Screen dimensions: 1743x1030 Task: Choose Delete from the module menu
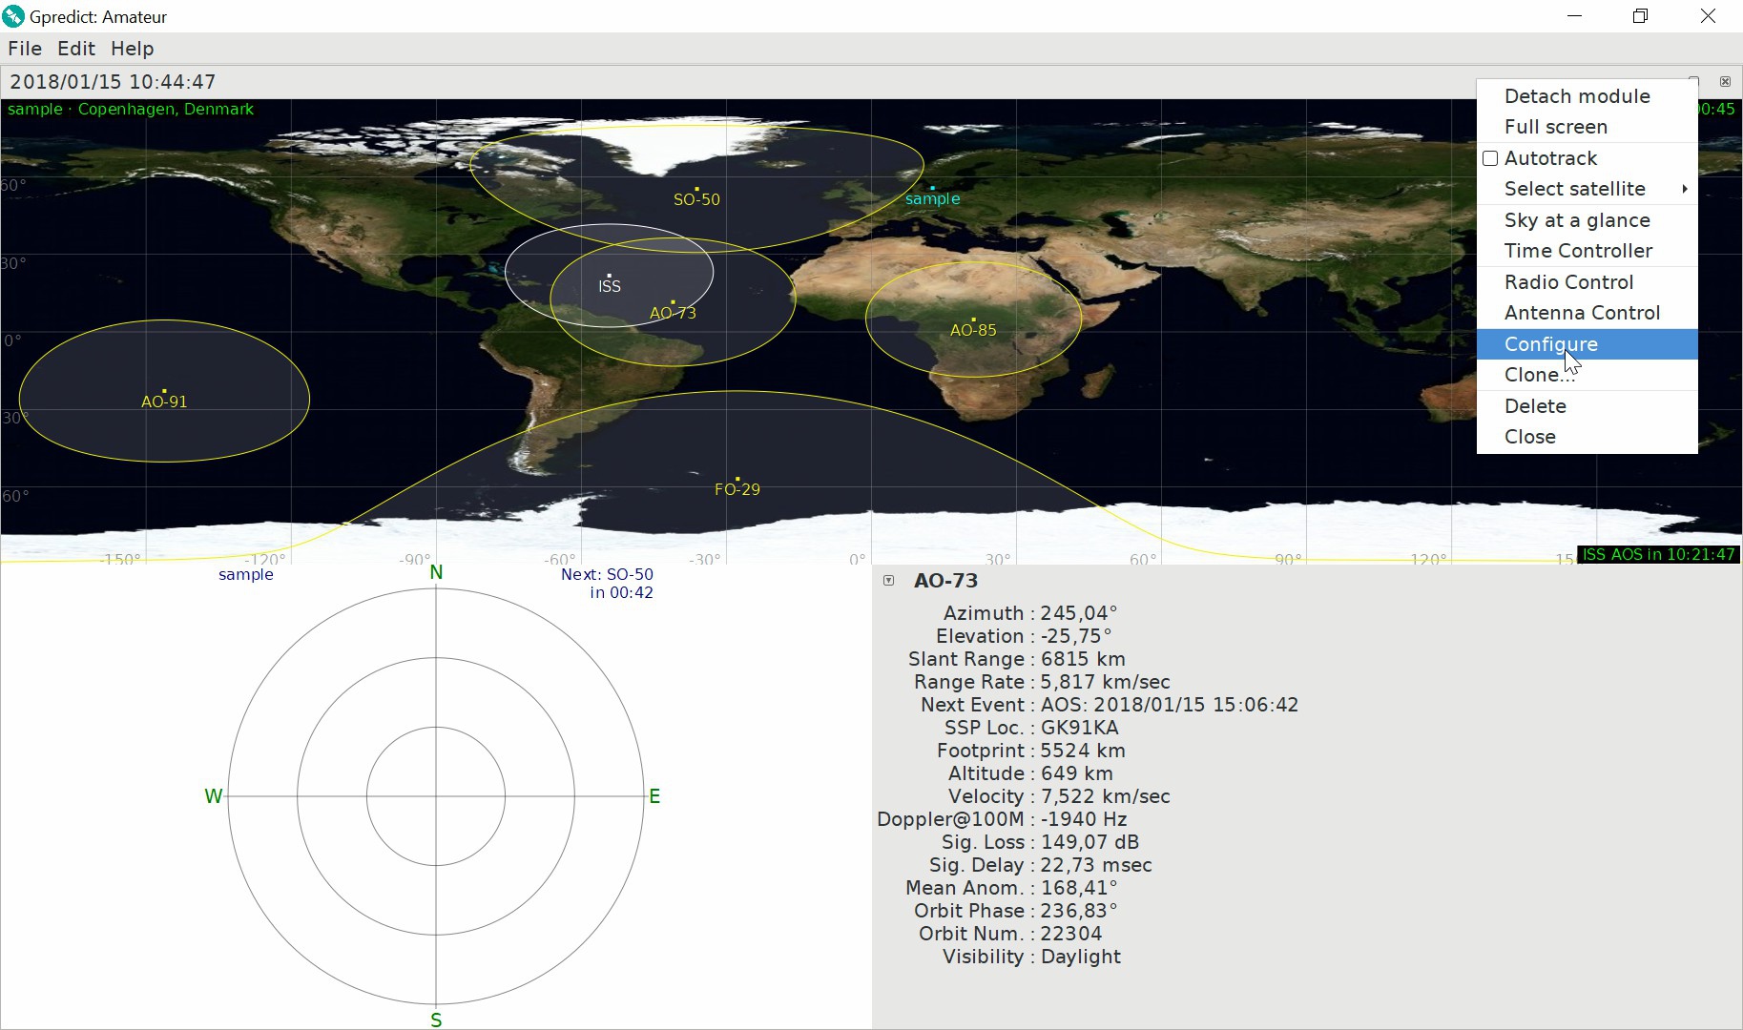pyautogui.click(x=1587, y=406)
